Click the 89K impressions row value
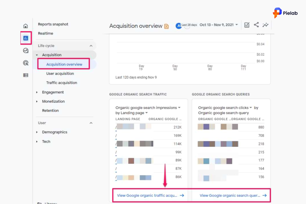 point(178,160)
